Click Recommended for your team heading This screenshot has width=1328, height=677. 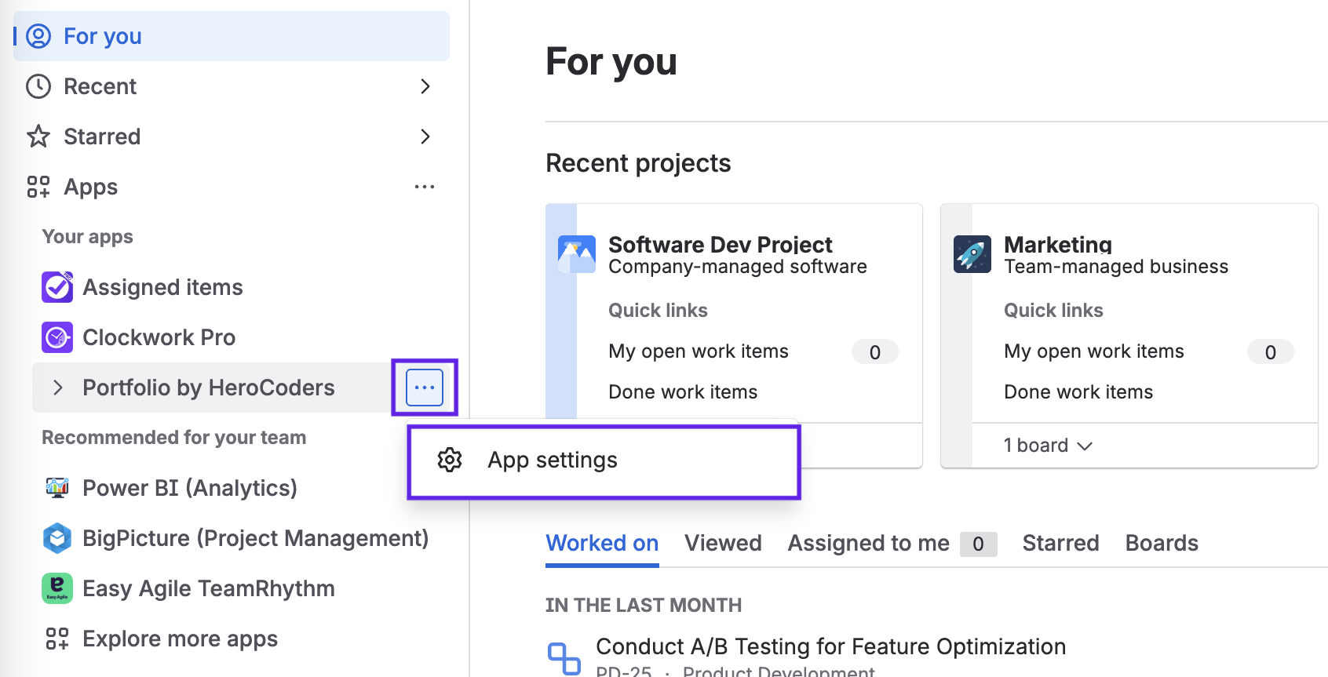point(173,438)
